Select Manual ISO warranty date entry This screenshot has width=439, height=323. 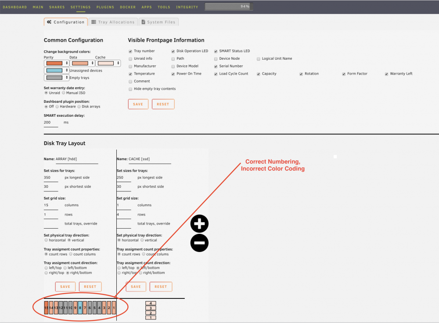(x=64, y=93)
